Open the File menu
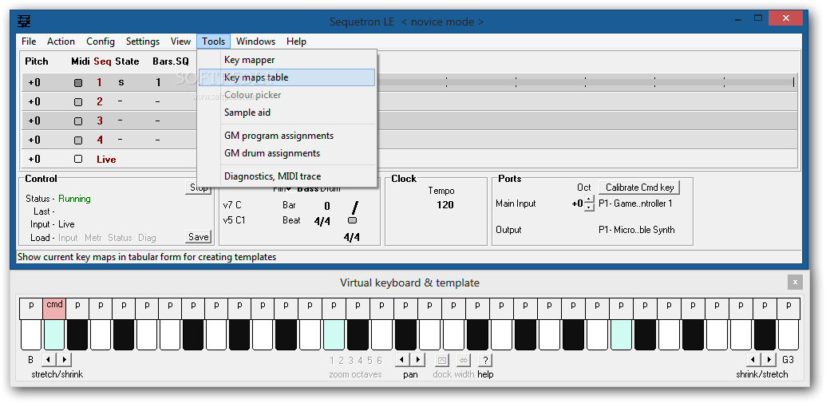The width and height of the screenshot is (826, 403). [29, 41]
